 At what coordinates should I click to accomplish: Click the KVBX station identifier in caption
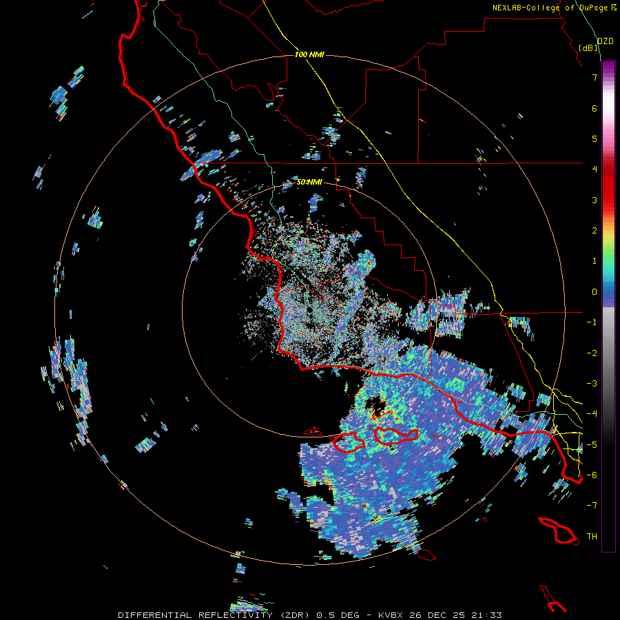click(x=391, y=615)
